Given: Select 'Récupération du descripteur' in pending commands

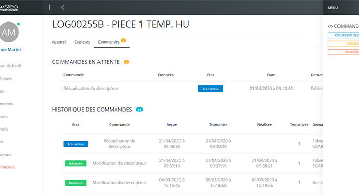Looking at the screenshot, I should (91, 88).
